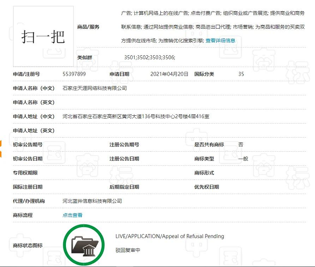Click the 初审公告期号 label
Viewport: 315px width, 267px height.
(28, 145)
